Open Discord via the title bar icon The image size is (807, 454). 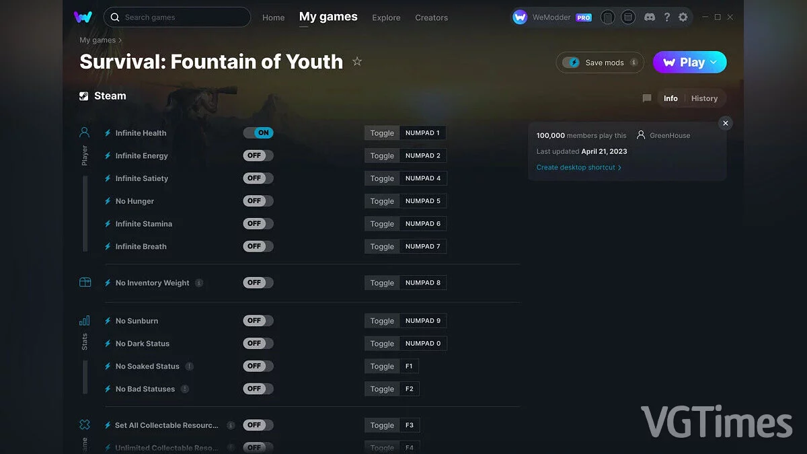649,17
